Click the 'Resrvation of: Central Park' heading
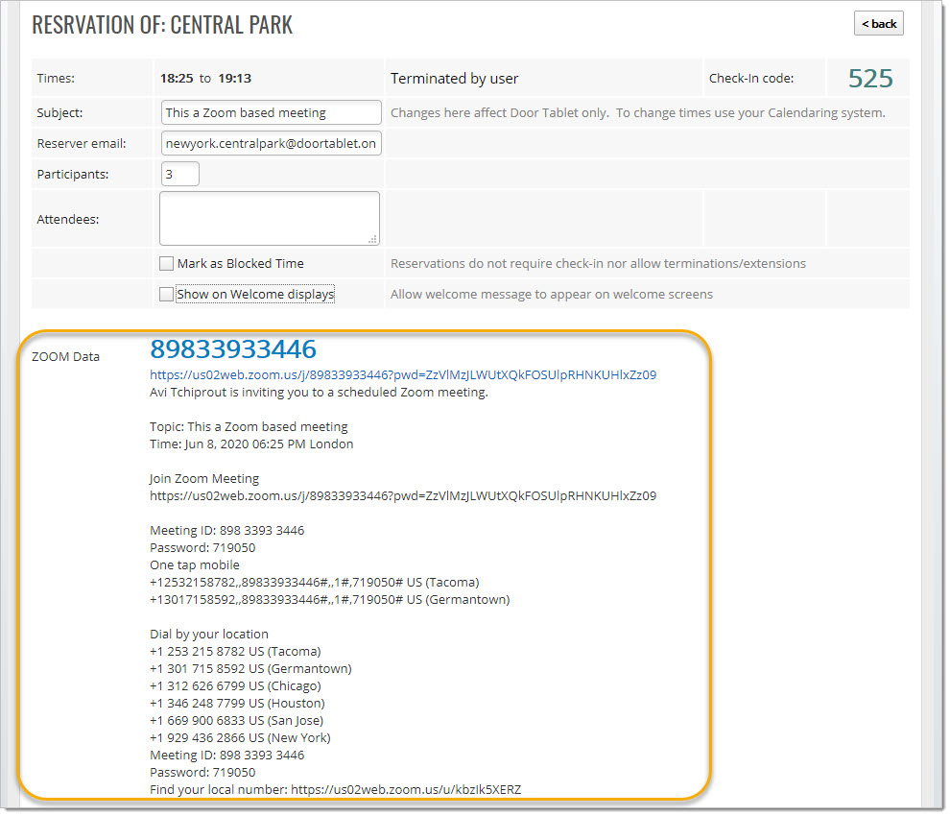Screen dimensions: 950x816 pyautogui.click(x=162, y=25)
